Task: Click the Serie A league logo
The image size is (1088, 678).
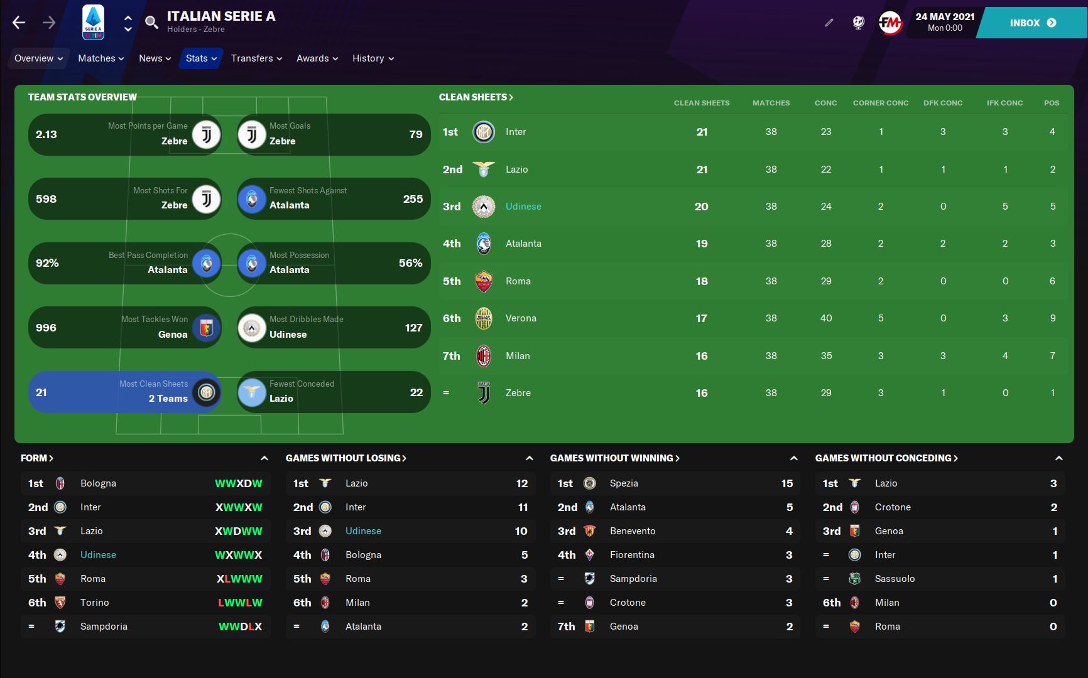Action: (x=93, y=23)
